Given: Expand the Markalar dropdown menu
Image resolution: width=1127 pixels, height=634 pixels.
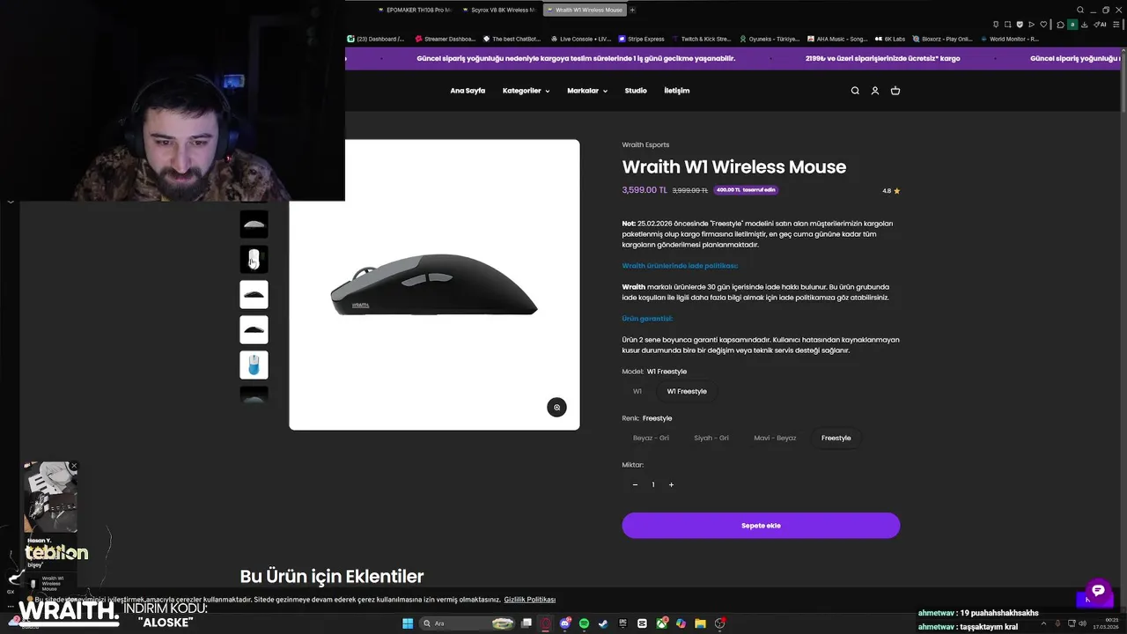Looking at the screenshot, I should point(587,91).
